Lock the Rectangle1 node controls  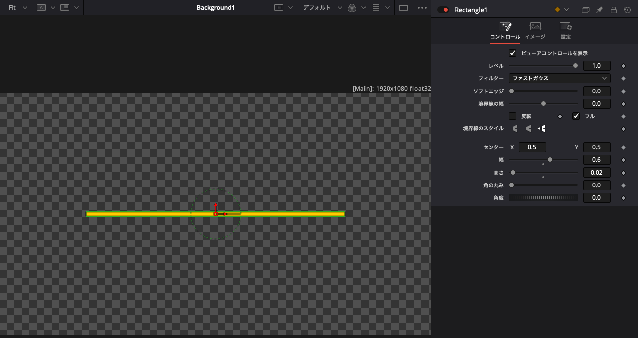pyautogui.click(x=613, y=10)
